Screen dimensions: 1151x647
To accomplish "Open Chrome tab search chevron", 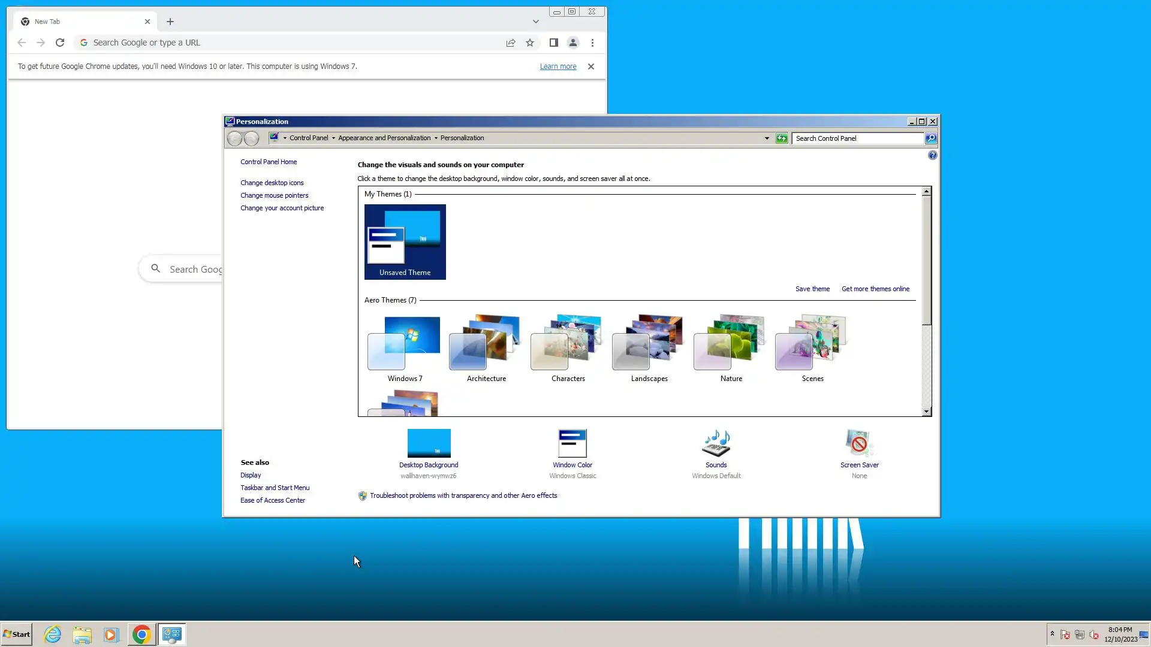I will [x=536, y=22].
